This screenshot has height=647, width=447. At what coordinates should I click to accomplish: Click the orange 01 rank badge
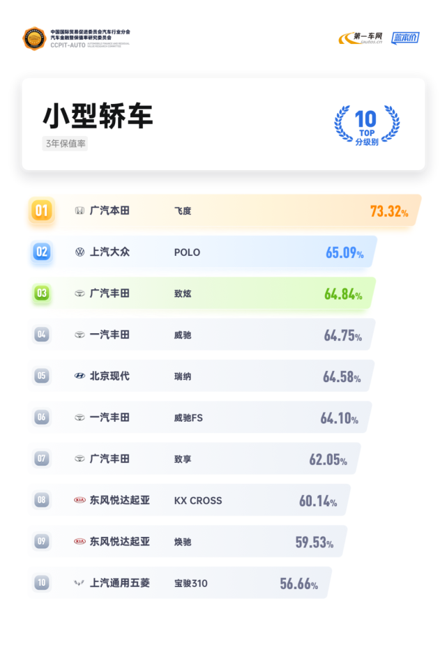[x=41, y=211]
